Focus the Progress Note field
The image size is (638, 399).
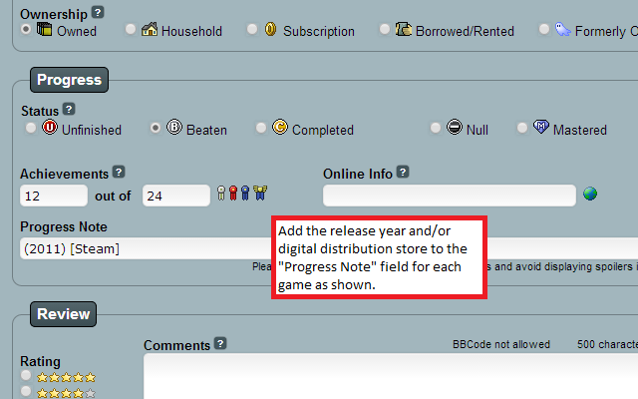(x=329, y=248)
